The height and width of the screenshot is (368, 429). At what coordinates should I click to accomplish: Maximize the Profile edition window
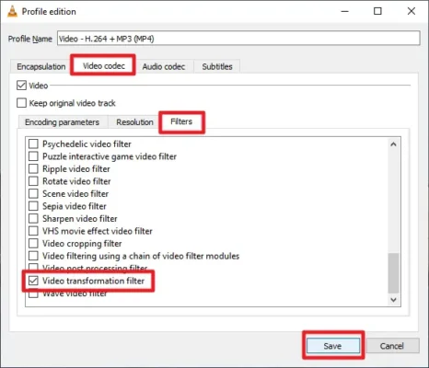[377, 11]
